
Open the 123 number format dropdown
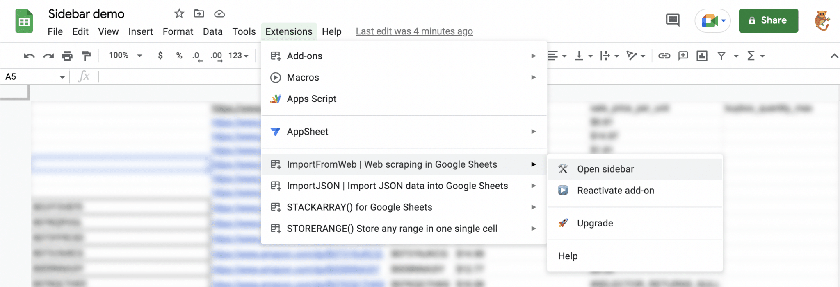(238, 56)
